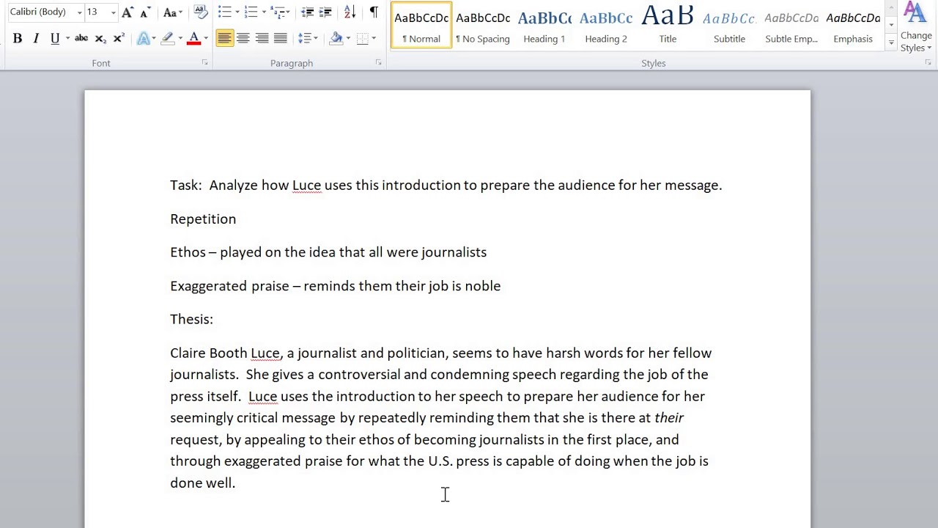The height and width of the screenshot is (528, 938).
Task: Click the Grow Font icon
Action: [128, 12]
